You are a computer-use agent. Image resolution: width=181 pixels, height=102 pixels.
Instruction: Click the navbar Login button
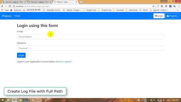159,16
